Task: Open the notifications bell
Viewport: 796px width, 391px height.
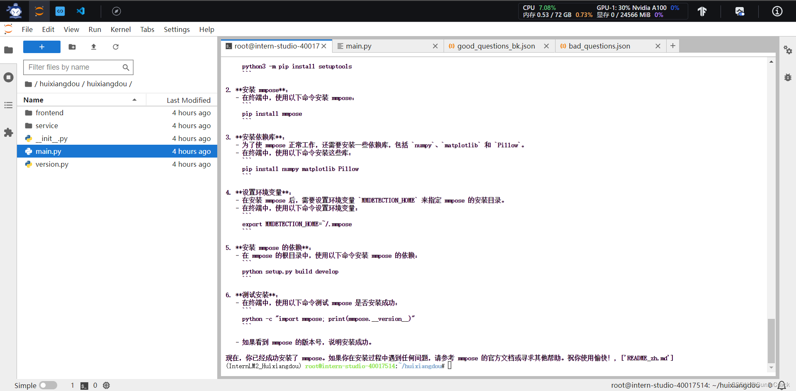Action: click(x=781, y=385)
